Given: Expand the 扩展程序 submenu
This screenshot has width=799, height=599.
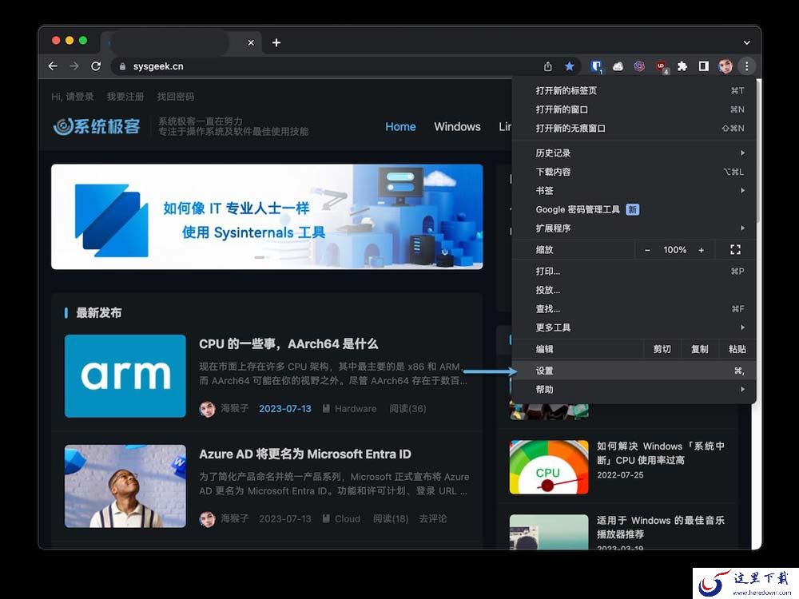Looking at the screenshot, I should click(x=634, y=228).
